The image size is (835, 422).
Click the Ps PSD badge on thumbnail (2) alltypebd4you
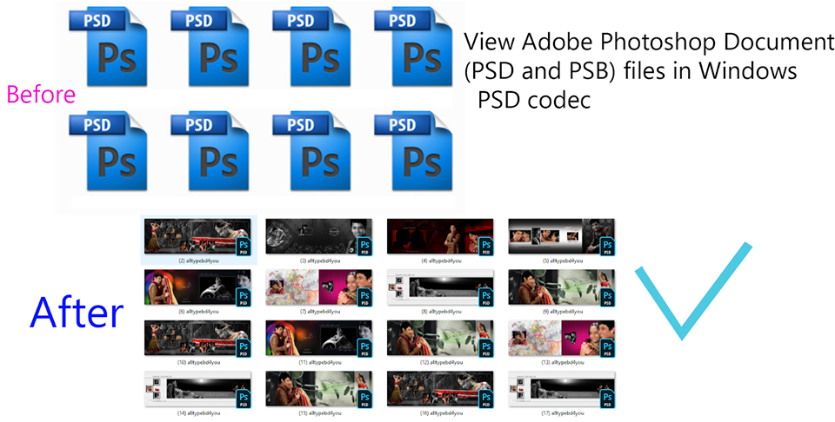[x=244, y=247]
